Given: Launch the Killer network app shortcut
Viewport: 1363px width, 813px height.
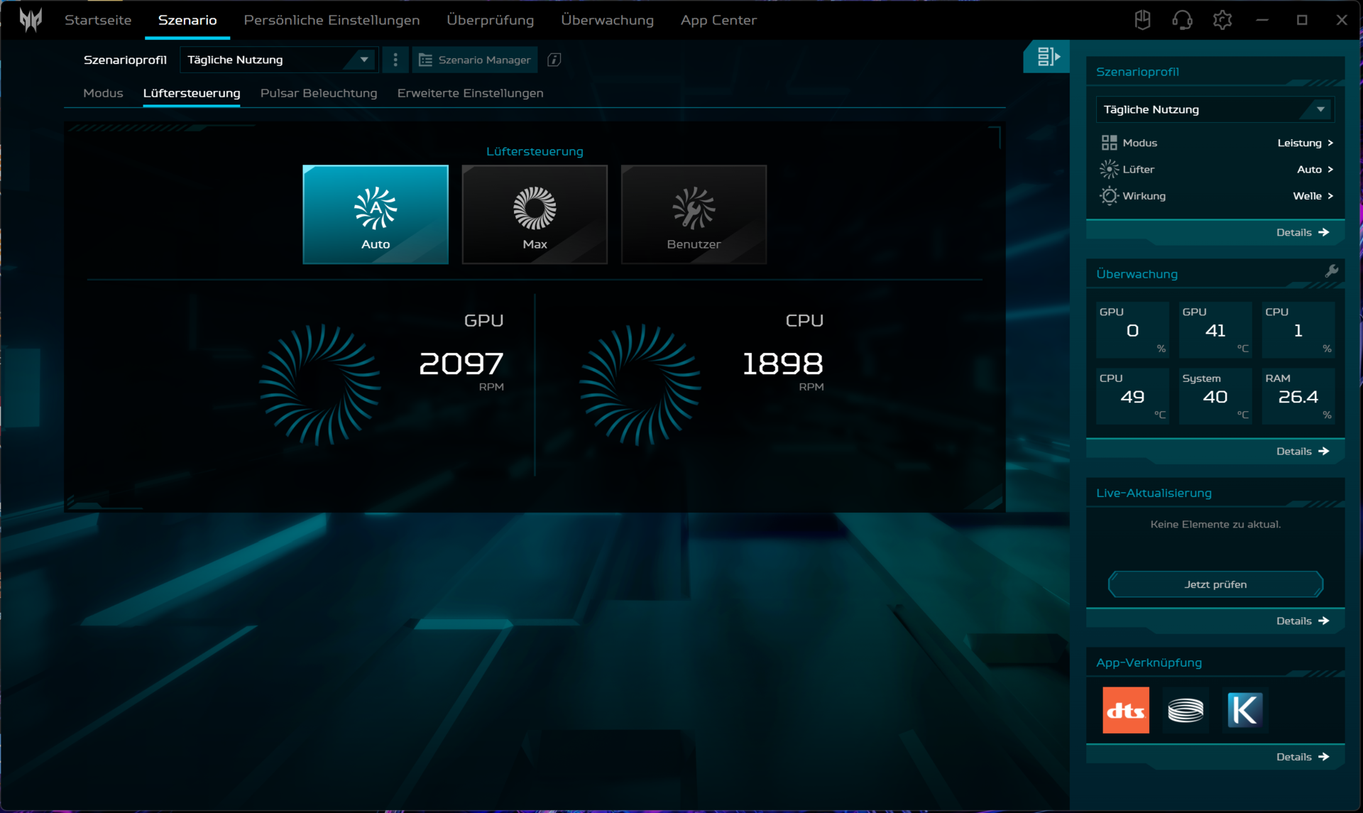Looking at the screenshot, I should click(x=1244, y=709).
